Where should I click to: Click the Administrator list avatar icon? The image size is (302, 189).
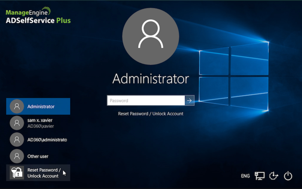coord(17,106)
